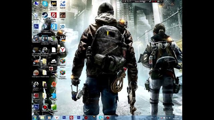Open File Explorer from the taskbar
Screen dimensions: 214x120
pos(42,118)
